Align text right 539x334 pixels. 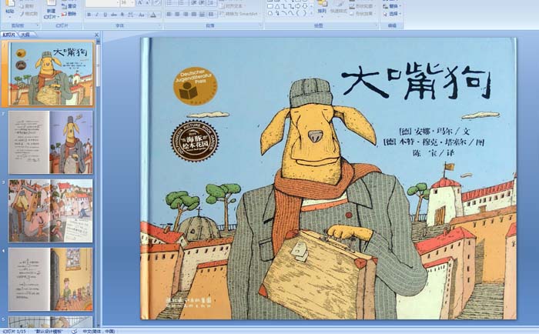[186, 14]
